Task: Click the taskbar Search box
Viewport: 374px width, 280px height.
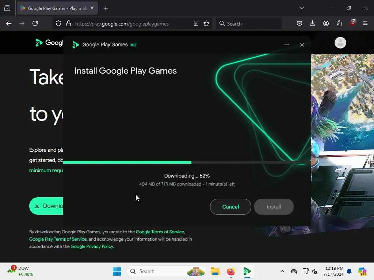Action: 166,271
